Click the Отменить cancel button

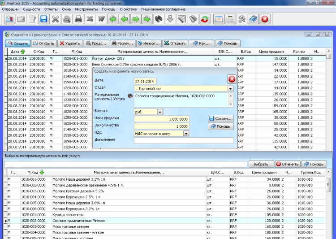click(287, 164)
